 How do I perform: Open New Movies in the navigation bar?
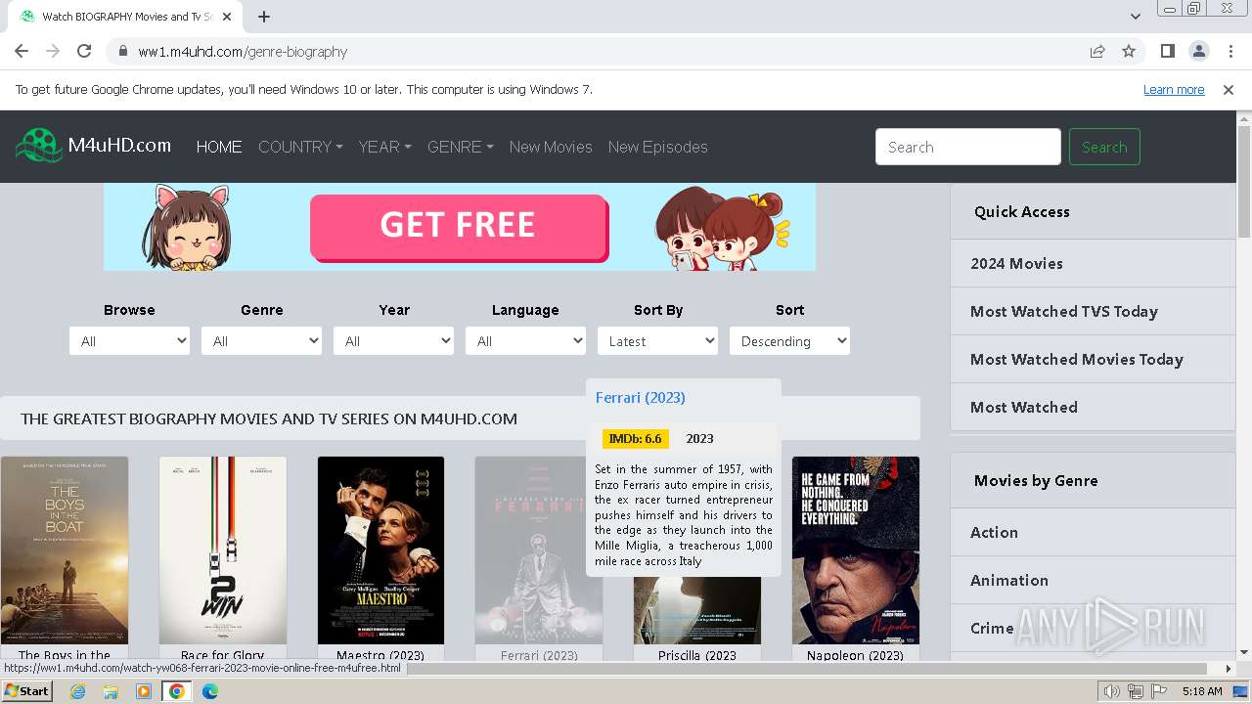[551, 147]
